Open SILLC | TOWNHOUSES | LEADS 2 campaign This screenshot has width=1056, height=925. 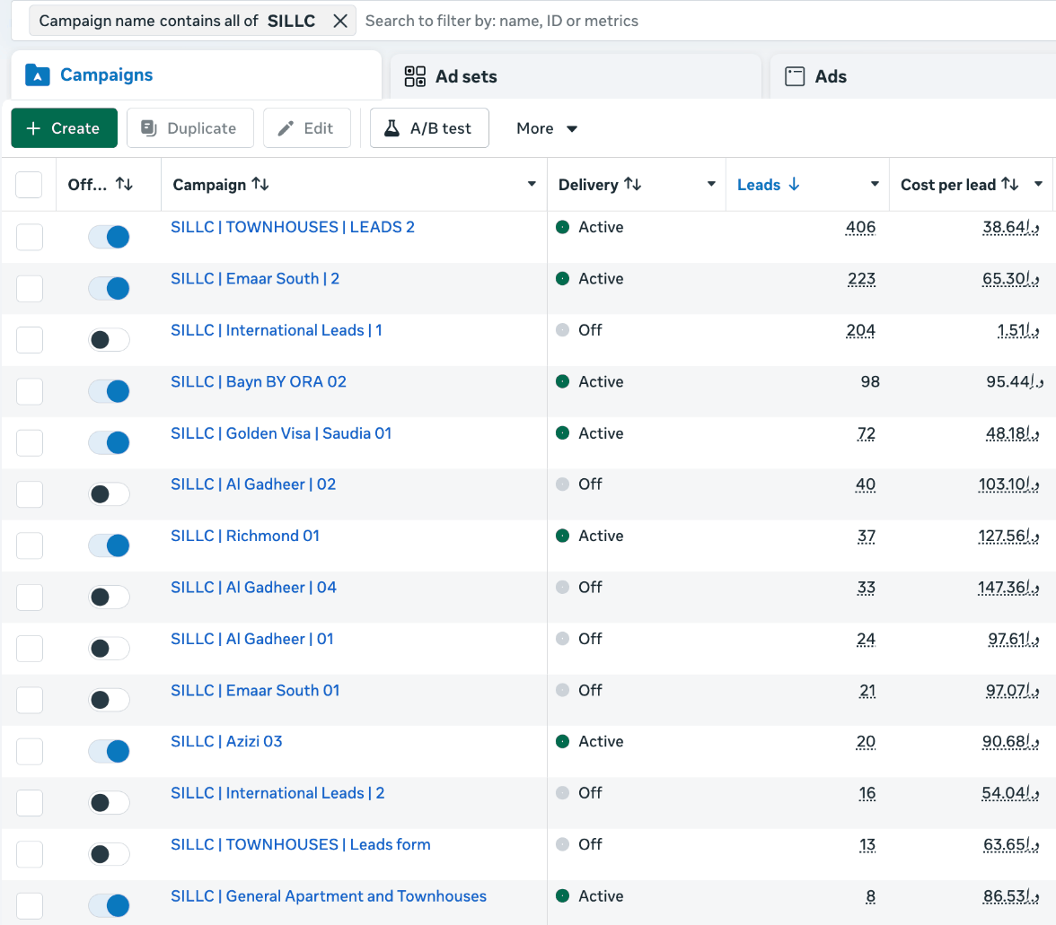(x=293, y=227)
